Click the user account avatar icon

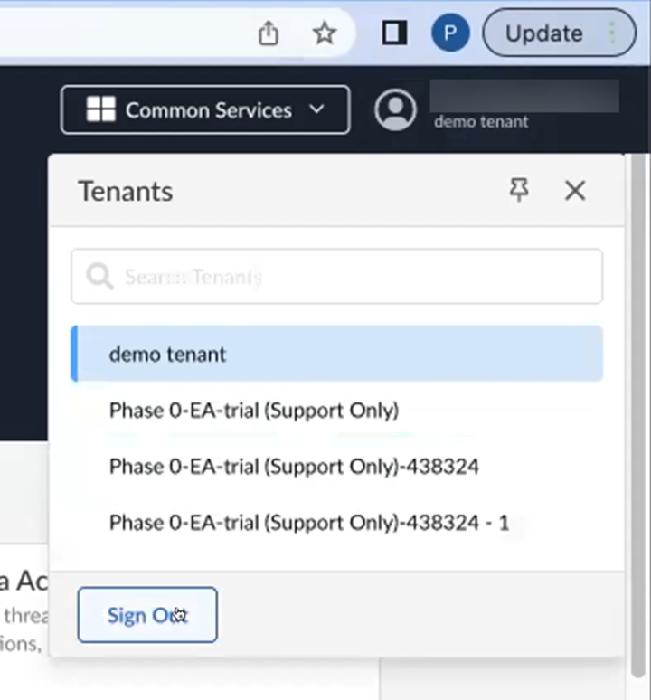395,110
